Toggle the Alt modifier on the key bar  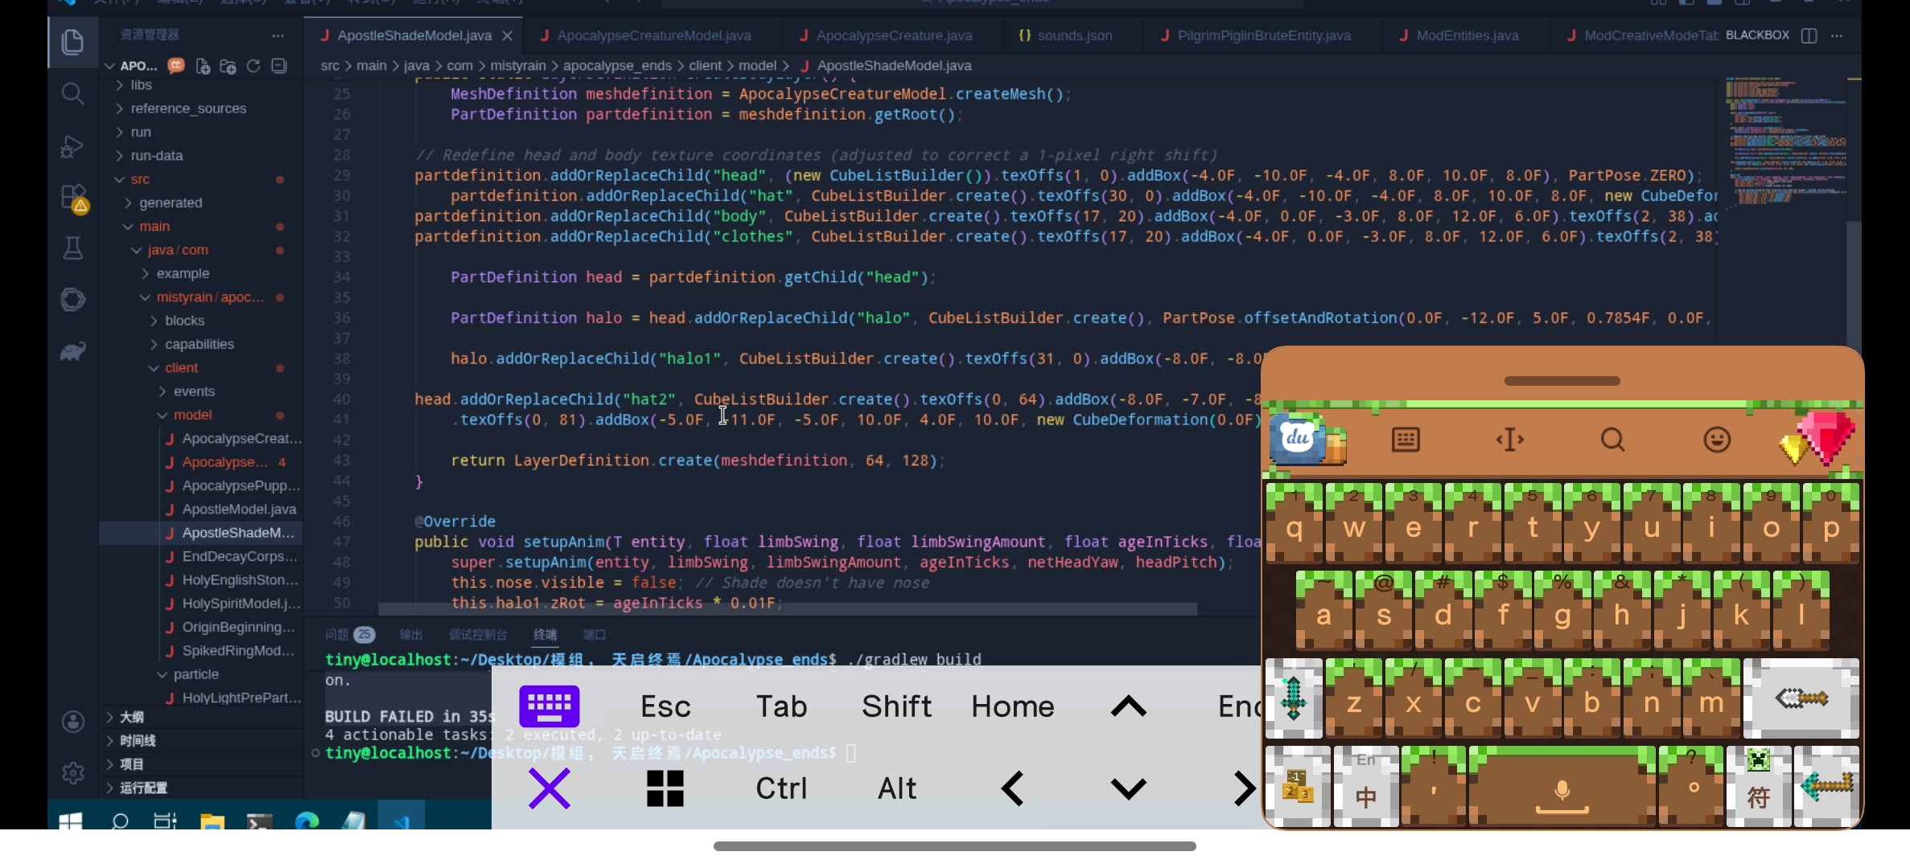[897, 788]
